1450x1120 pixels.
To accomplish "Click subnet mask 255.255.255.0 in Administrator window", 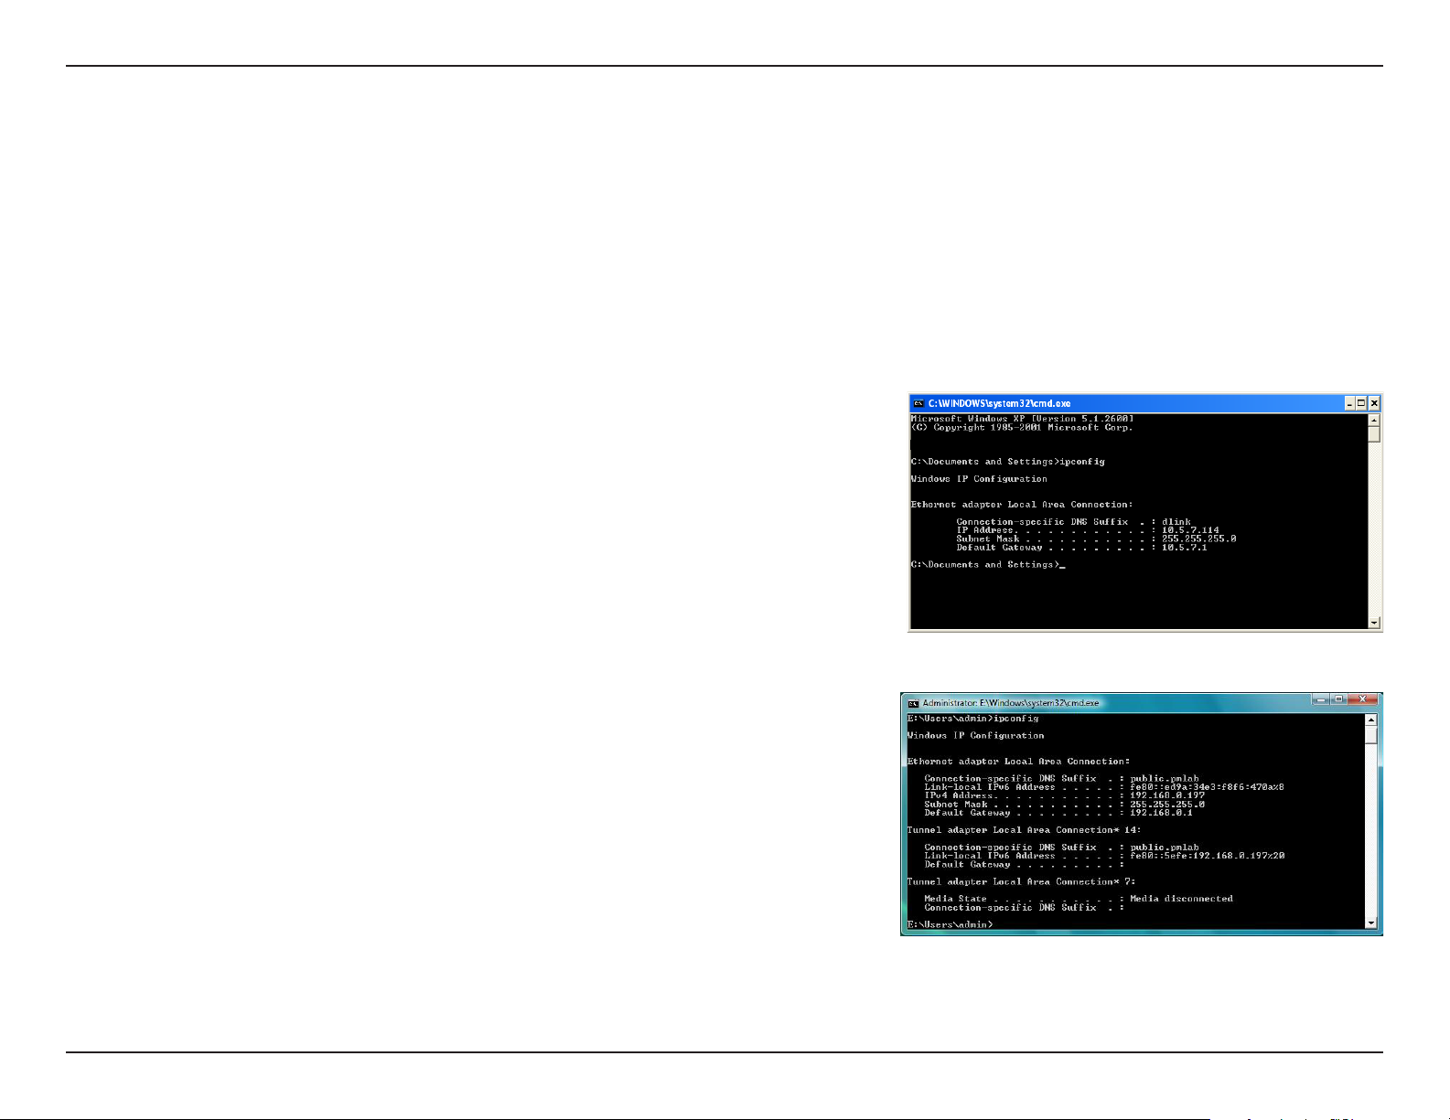I will pyautogui.click(x=1167, y=805).
